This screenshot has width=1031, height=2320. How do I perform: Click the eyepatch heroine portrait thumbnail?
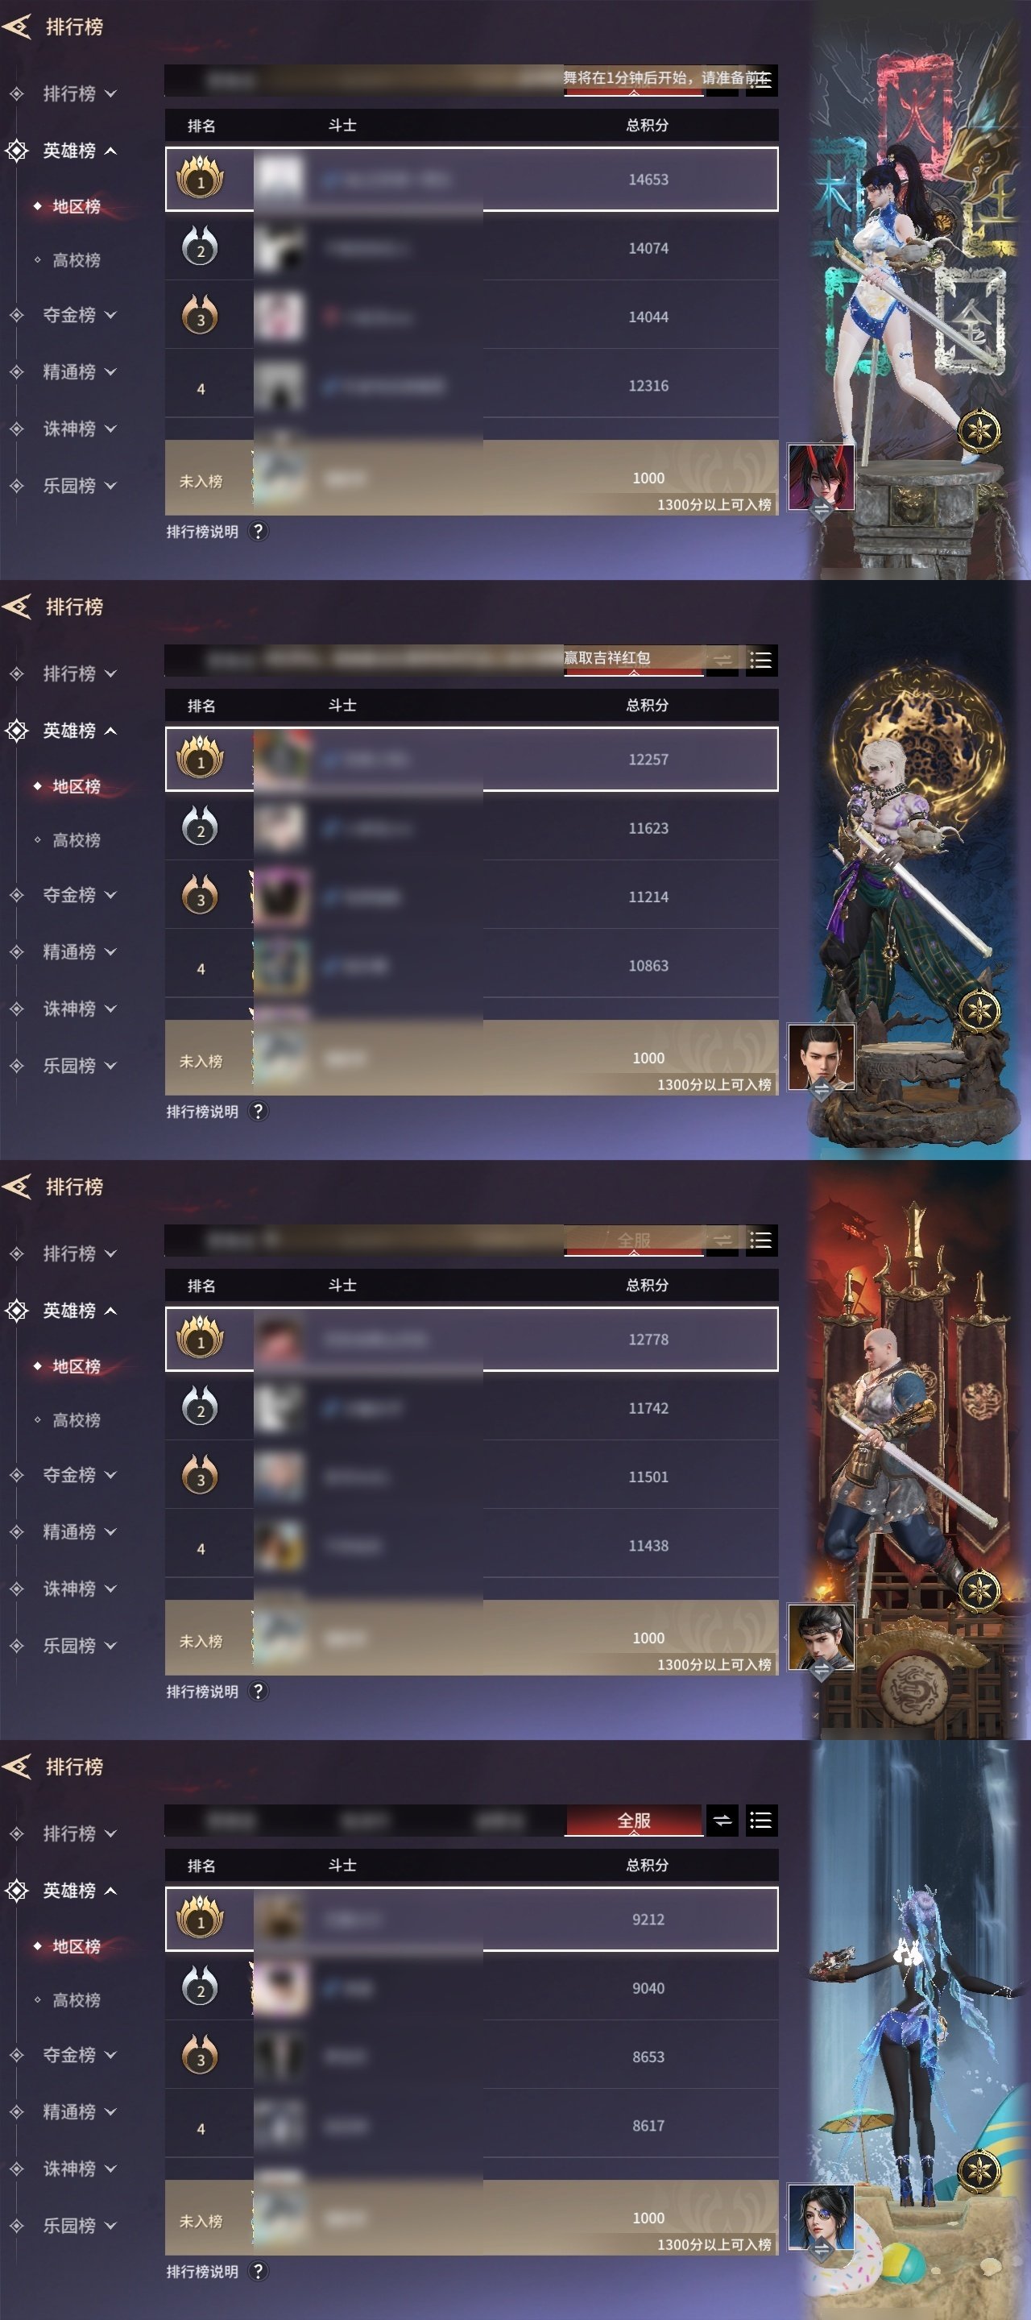click(822, 2218)
